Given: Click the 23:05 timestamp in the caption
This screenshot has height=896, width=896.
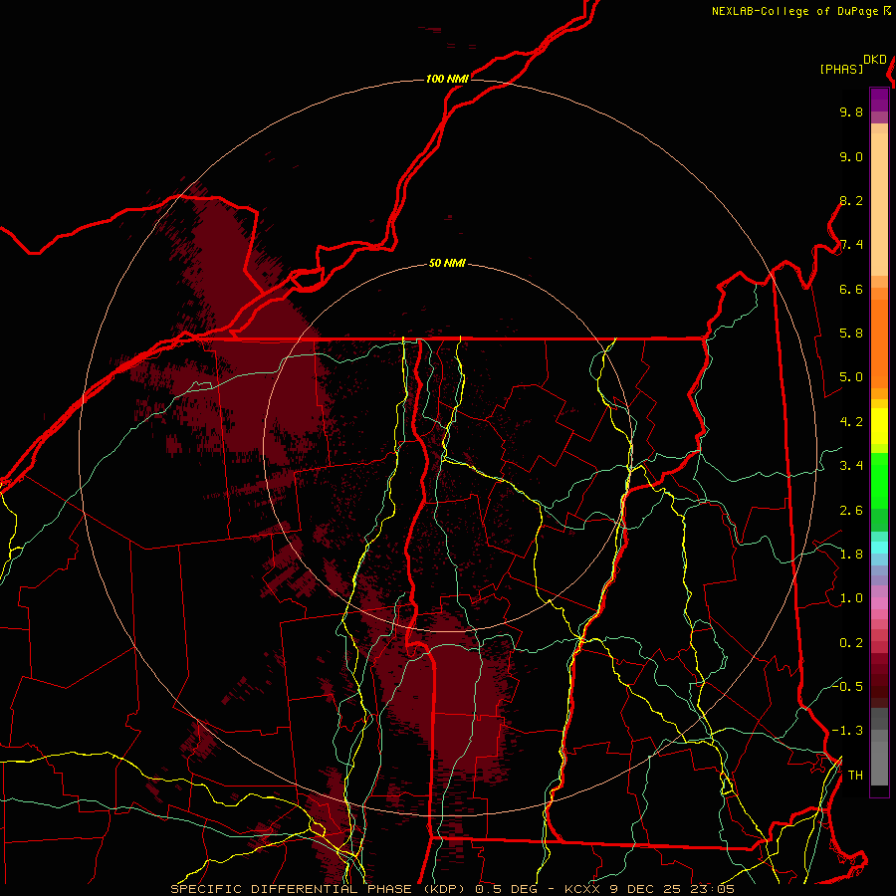Looking at the screenshot, I should click(712, 889).
